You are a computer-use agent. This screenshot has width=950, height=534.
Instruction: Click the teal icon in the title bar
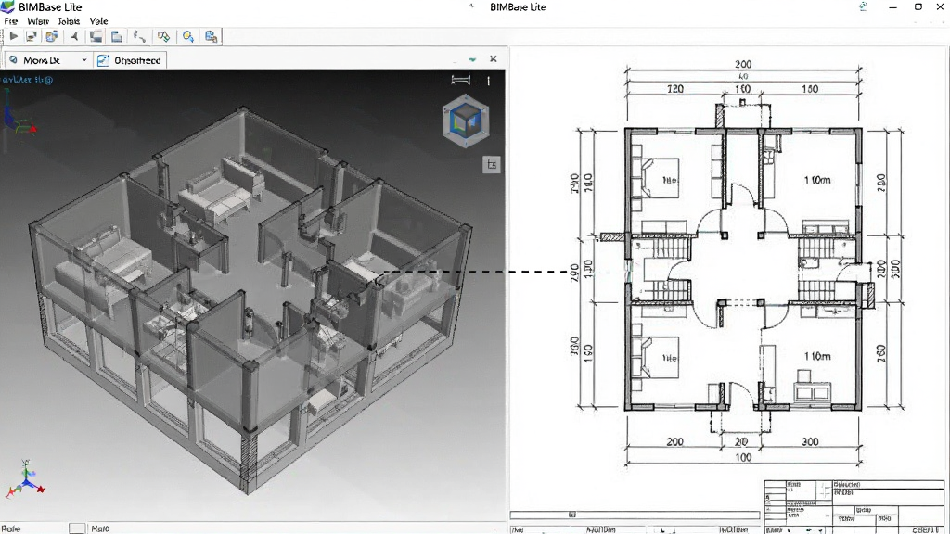click(862, 6)
